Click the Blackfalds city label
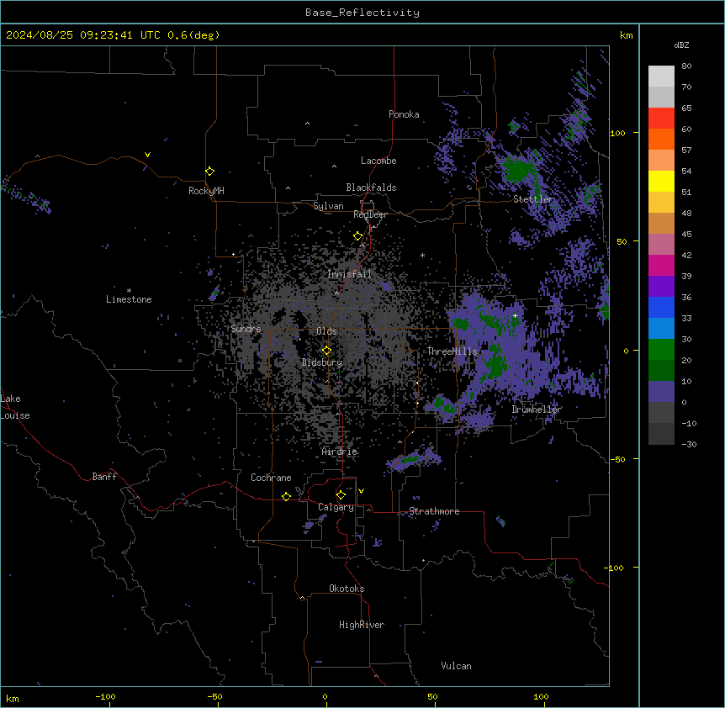725x708 pixels. coord(371,188)
